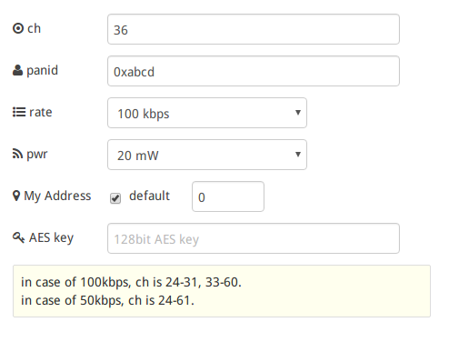The width and height of the screenshot is (449, 342).
Task: Focus the ch input containing 36
Action: (x=254, y=29)
